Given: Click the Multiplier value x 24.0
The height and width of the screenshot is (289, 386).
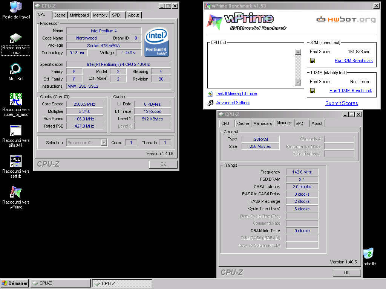Looking at the screenshot, I should pos(84,111).
